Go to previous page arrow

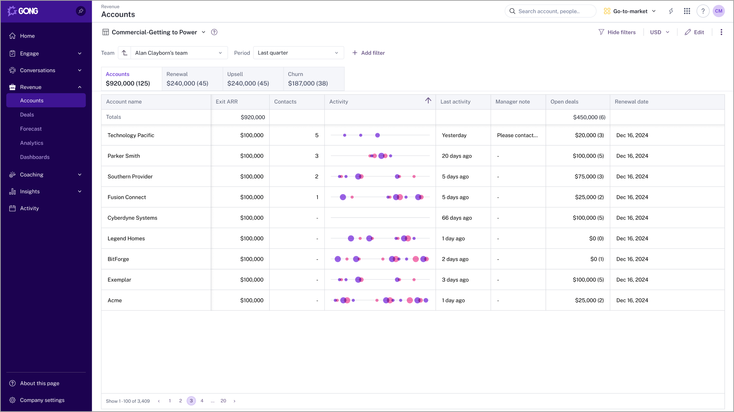tap(159, 401)
